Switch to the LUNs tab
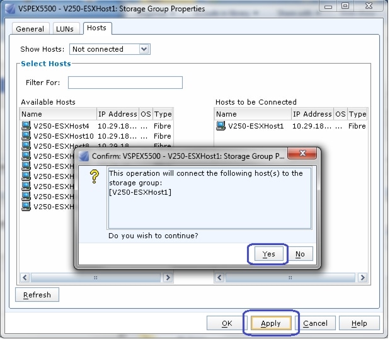Screen dimensions: 390x339 pos(66,29)
